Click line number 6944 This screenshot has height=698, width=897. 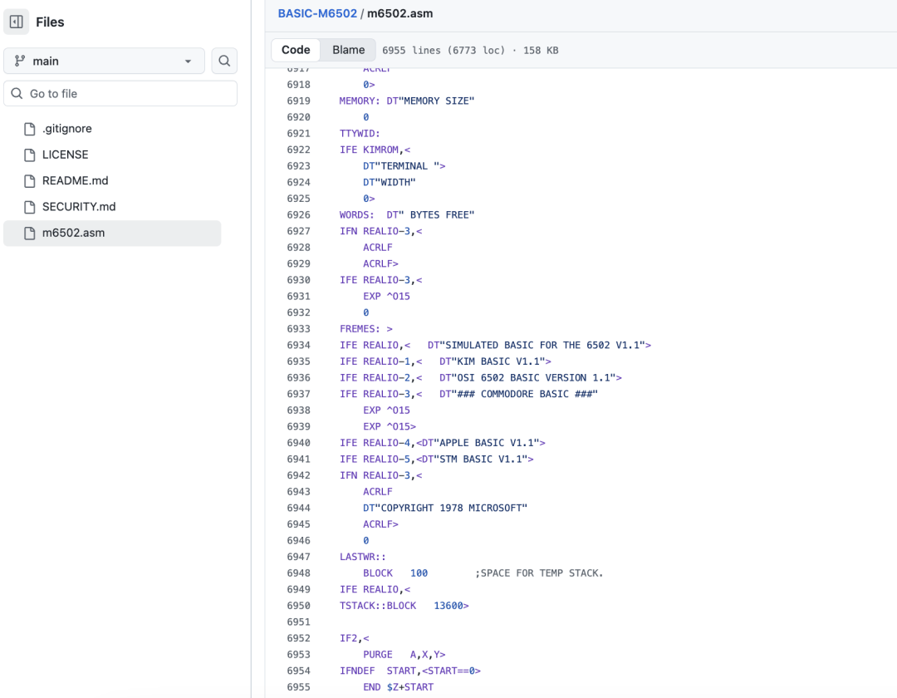pos(298,508)
